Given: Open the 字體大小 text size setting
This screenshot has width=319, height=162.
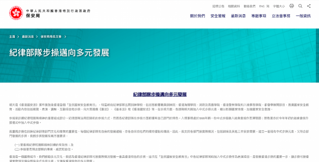Looking at the screenshot, I should (279, 6).
